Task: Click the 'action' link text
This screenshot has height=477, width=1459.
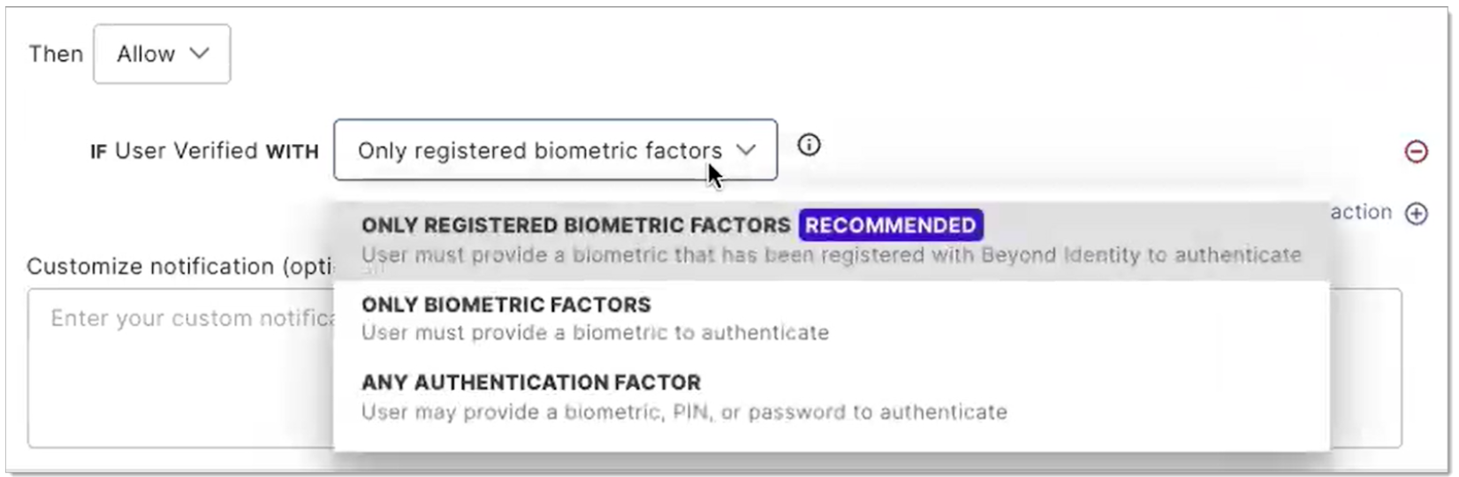Action: click(1360, 212)
